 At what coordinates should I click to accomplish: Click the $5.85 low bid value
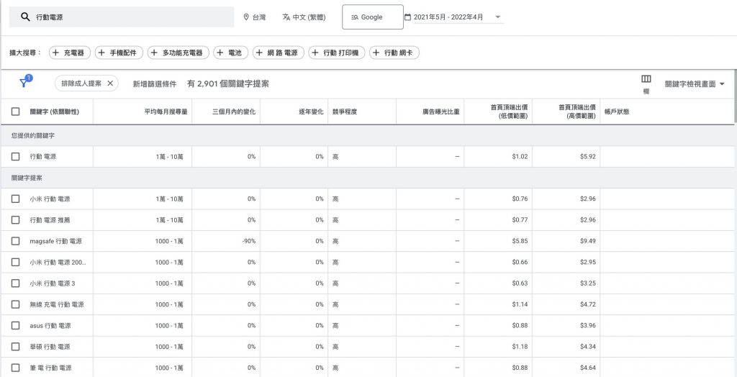coord(520,241)
